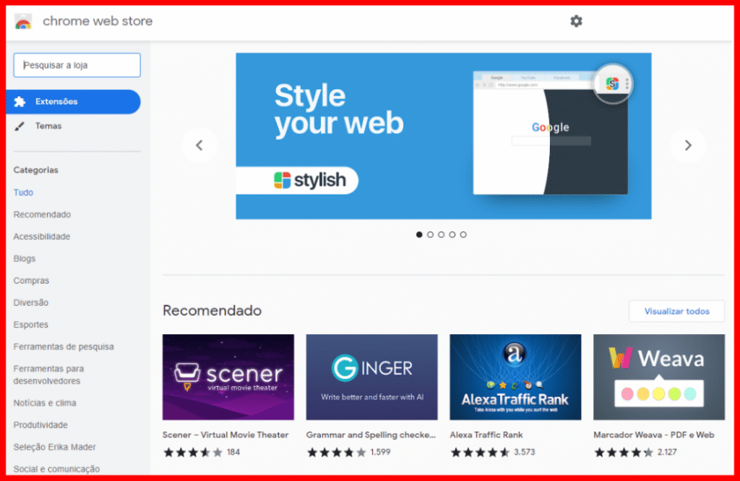Viewport: 740px width, 481px height.
Task: Select the fifth carousel dot
Action: [463, 234]
